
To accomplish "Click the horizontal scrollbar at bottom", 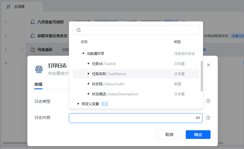I will (x=113, y=143).
